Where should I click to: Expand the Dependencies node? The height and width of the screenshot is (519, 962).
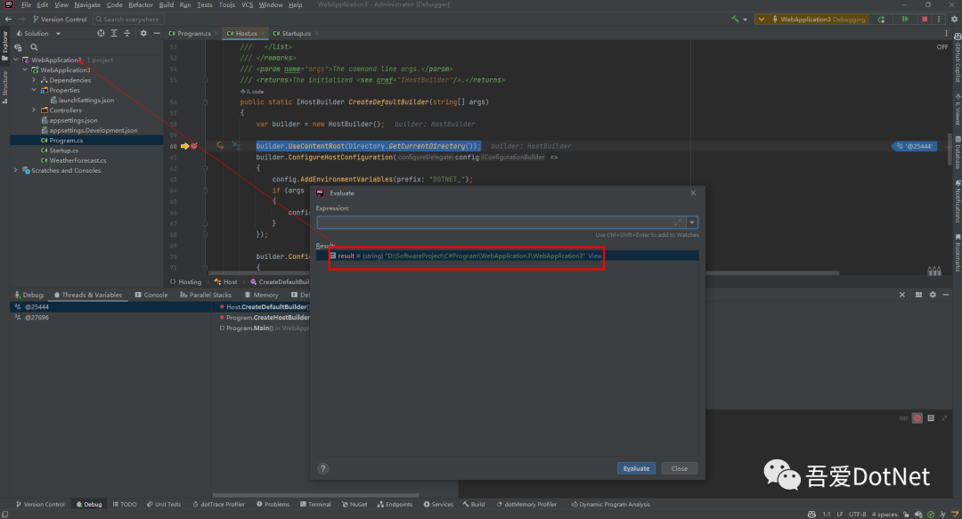[34, 80]
